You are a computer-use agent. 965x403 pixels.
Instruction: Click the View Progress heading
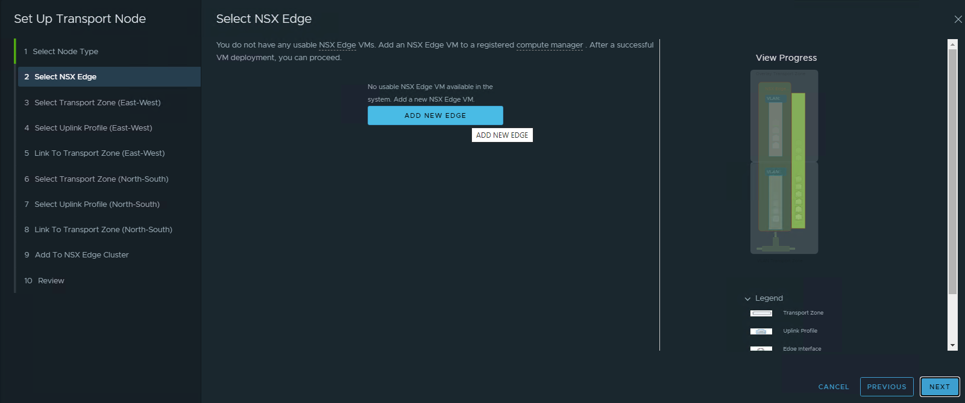point(787,58)
